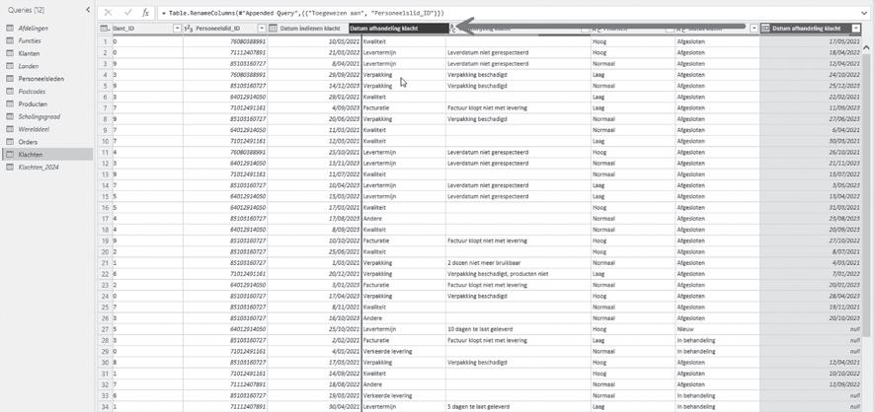Expand the formula bar with the chevron
875x412 pixels.
864,12
